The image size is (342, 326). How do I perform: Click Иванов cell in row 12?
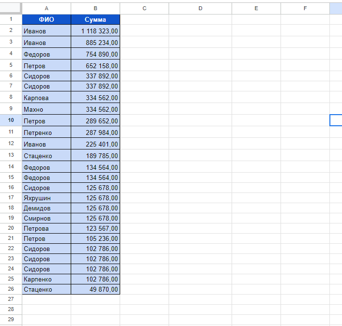click(x=46, y=144)
